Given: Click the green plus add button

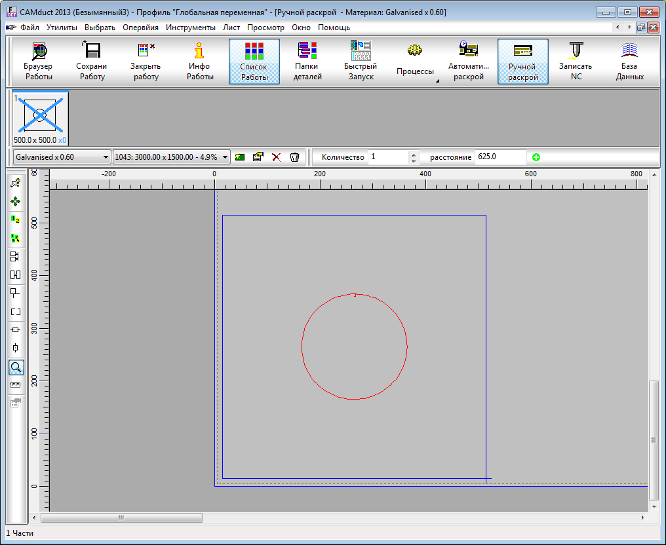Looking at the screenshot, I should tap(536, 157).
